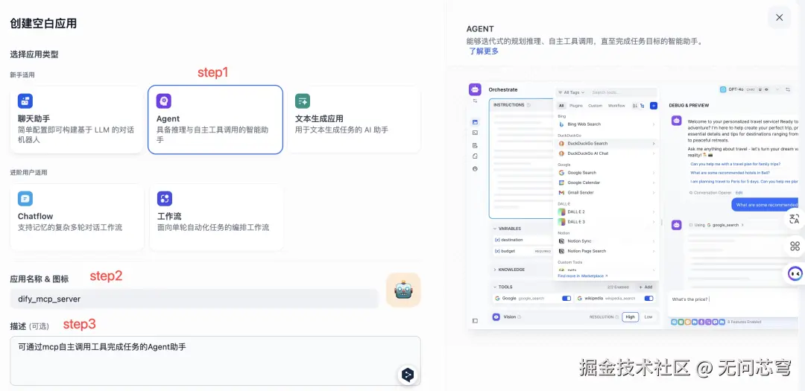The height and width of the screenshot is (391, 805).
Task: Expand the Notion Page Search row chevron
Action: point(654,251)
